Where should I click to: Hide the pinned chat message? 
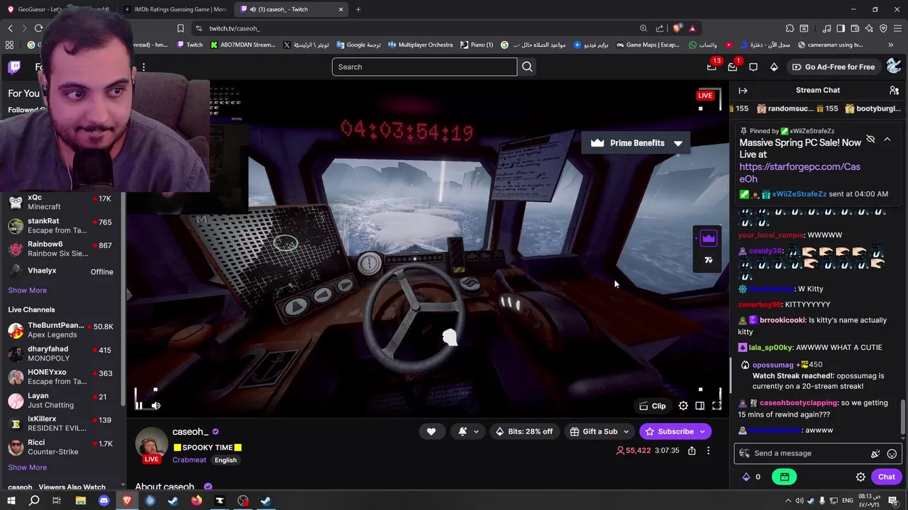pos(870,140)
